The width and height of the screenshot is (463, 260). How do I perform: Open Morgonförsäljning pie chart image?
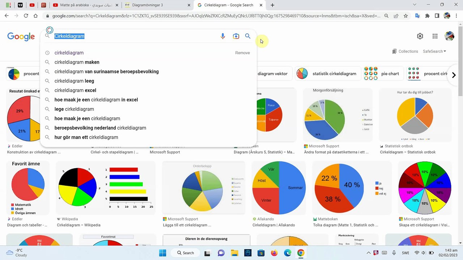[x=338, y=114]
